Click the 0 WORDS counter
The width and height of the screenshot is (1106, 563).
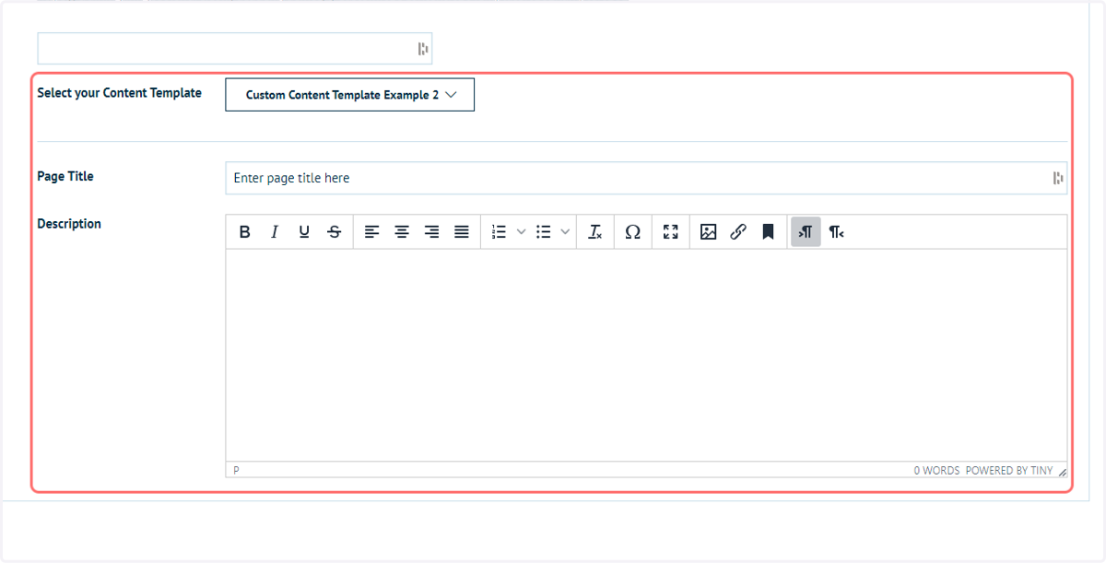[x=936, y=470]
